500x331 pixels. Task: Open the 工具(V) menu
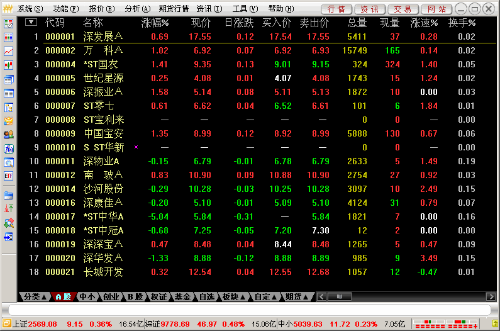[245, 9]
